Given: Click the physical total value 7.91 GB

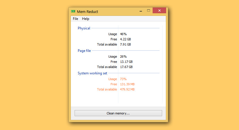Looking at the screenshot, I should tap(126, 44).
